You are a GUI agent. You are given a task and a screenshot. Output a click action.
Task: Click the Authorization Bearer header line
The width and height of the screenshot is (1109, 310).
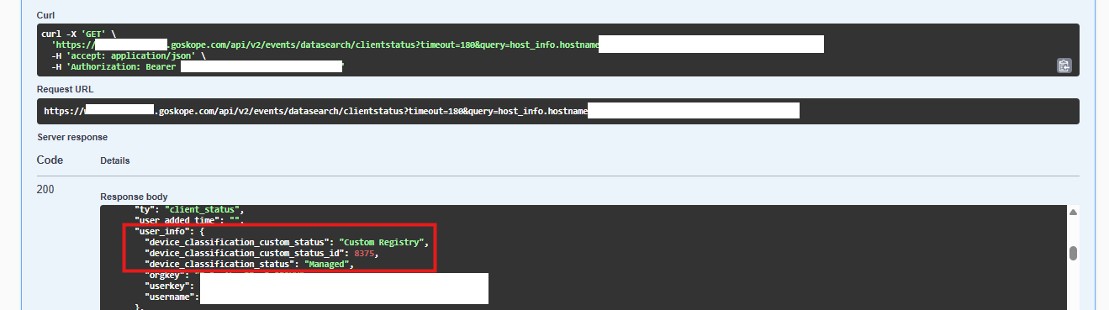point(198,66)
